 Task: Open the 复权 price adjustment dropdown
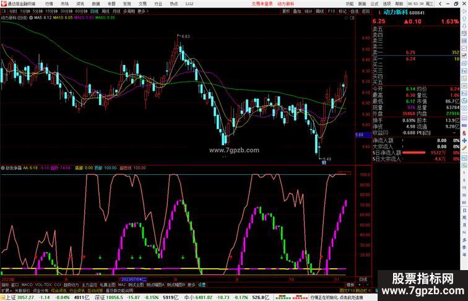tap(286, 11)
